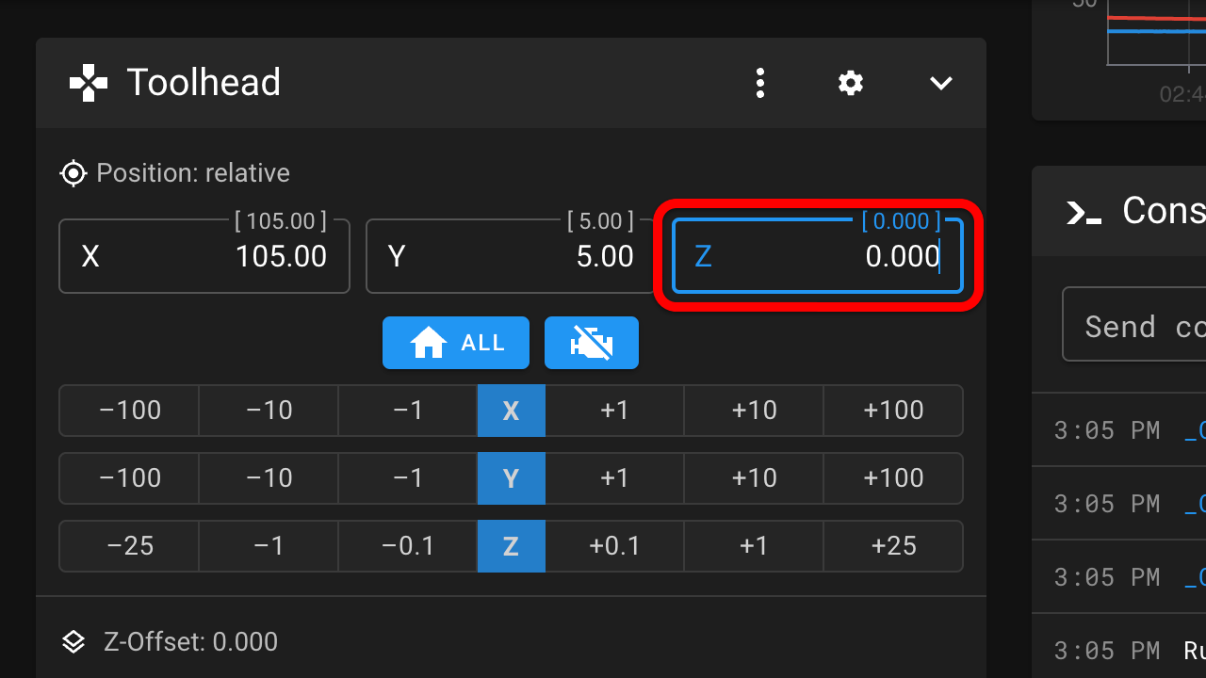Home all axes with ALL button

coord(456,343)
